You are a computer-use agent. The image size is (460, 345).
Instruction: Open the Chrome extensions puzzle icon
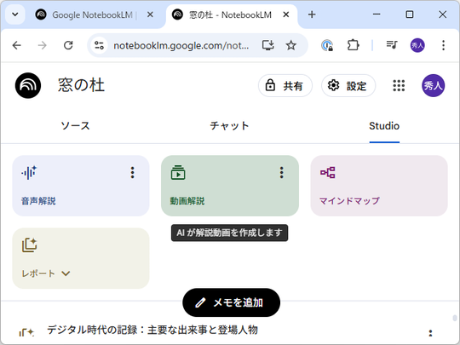[353, 45]
